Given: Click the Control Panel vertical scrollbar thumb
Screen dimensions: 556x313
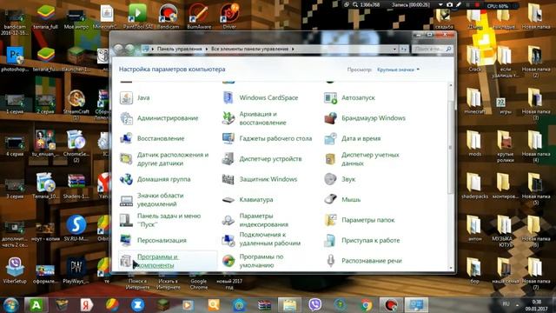Looking at the screenshot, I should click(451, 147).
